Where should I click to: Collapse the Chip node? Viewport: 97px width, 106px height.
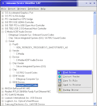coord(10,70)
